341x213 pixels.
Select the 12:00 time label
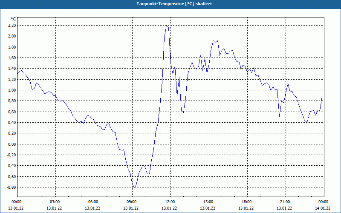(x=170, y=202)
